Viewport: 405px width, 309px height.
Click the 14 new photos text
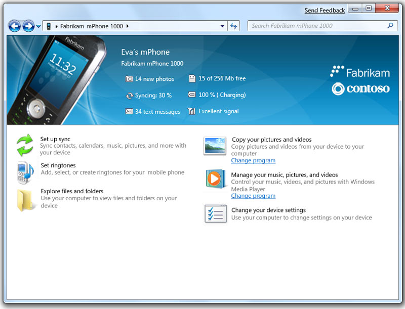point(154,79)
